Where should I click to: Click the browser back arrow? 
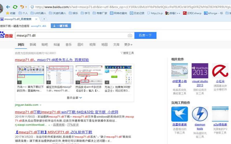coord(8,7)
